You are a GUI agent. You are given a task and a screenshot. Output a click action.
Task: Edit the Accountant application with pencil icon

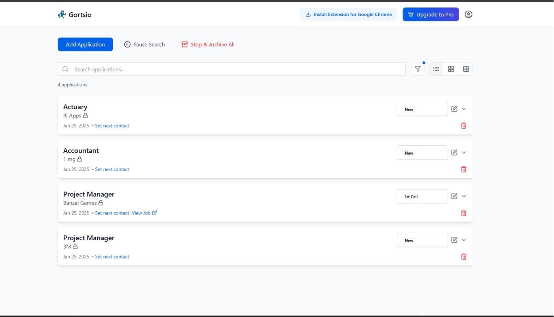point(454,153)
